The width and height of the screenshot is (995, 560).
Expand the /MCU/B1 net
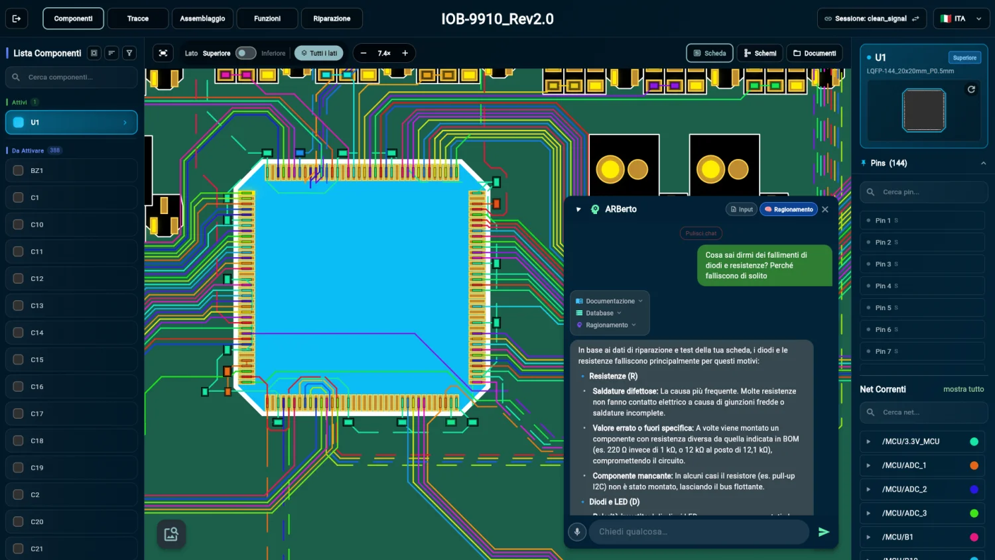(x=868, y=537)
